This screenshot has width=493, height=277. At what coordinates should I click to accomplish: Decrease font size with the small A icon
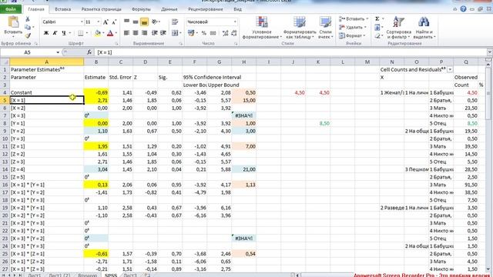point(114,22)
